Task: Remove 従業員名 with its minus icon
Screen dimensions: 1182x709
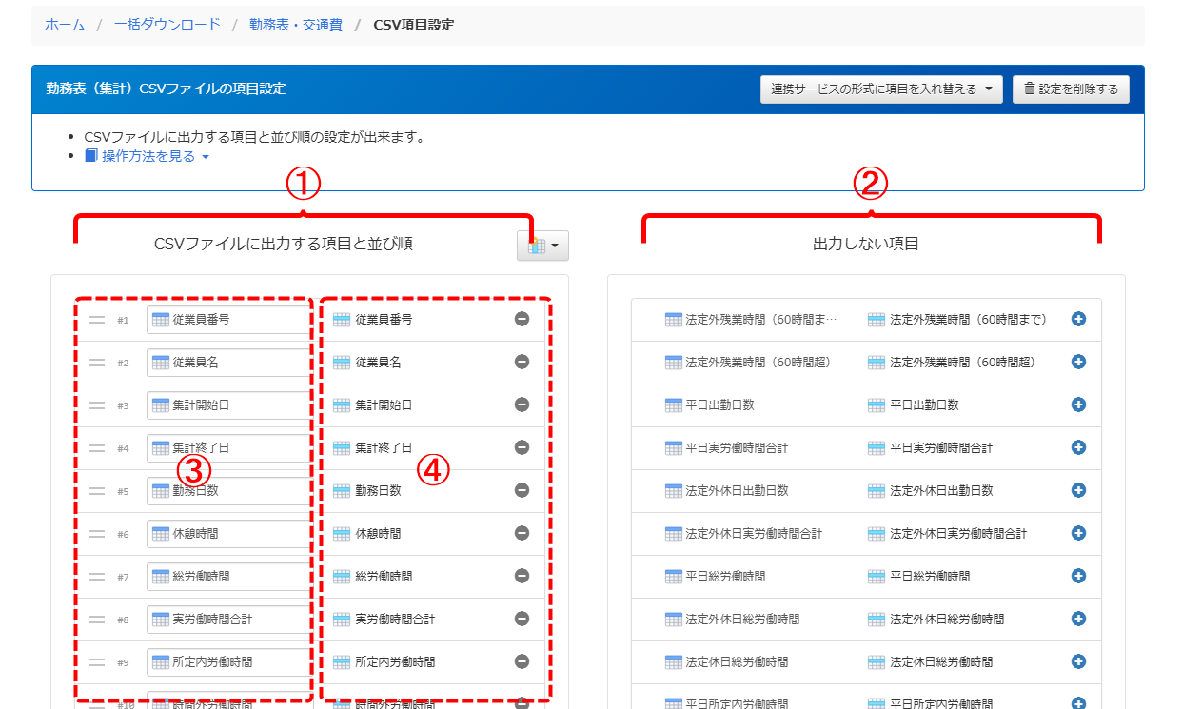Action: point(522,362)
